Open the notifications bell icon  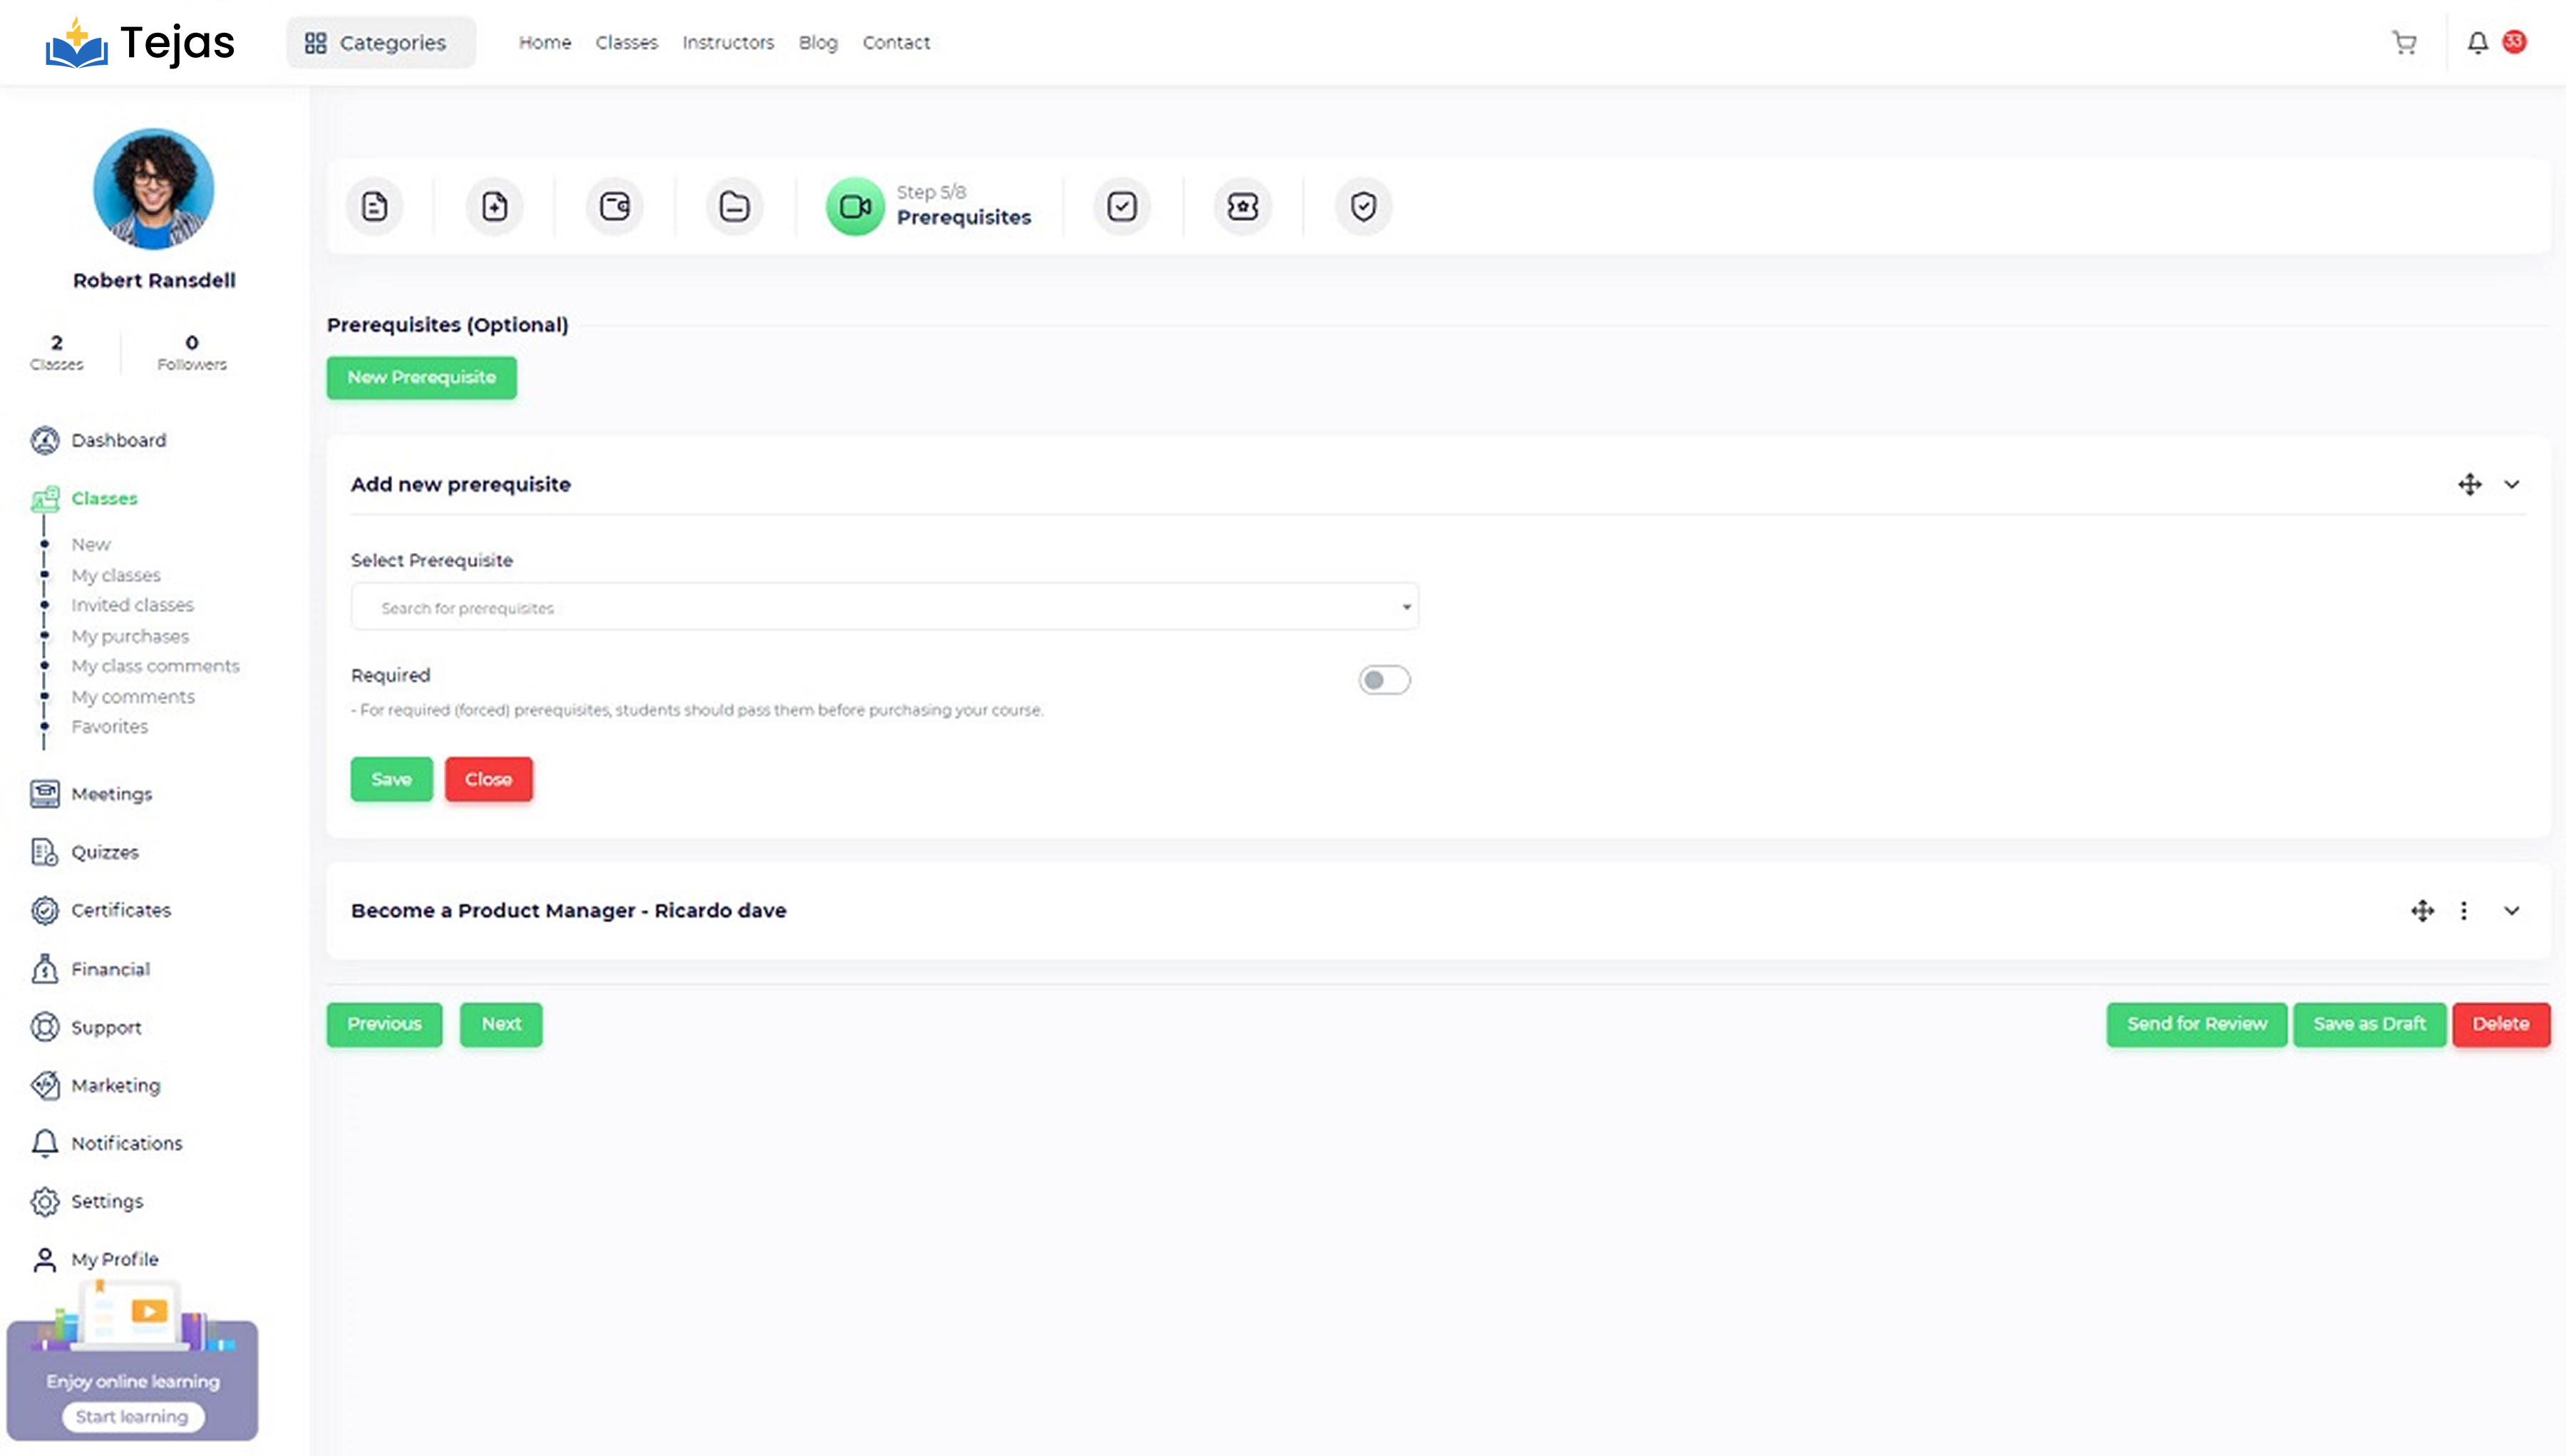click(2477, 43)
